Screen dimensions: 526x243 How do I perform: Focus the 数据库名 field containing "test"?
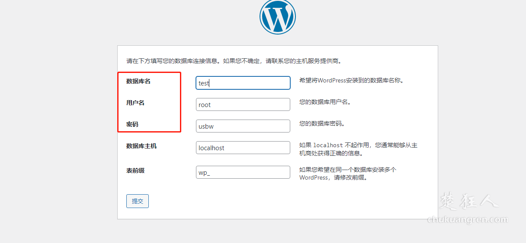[243, 83]
